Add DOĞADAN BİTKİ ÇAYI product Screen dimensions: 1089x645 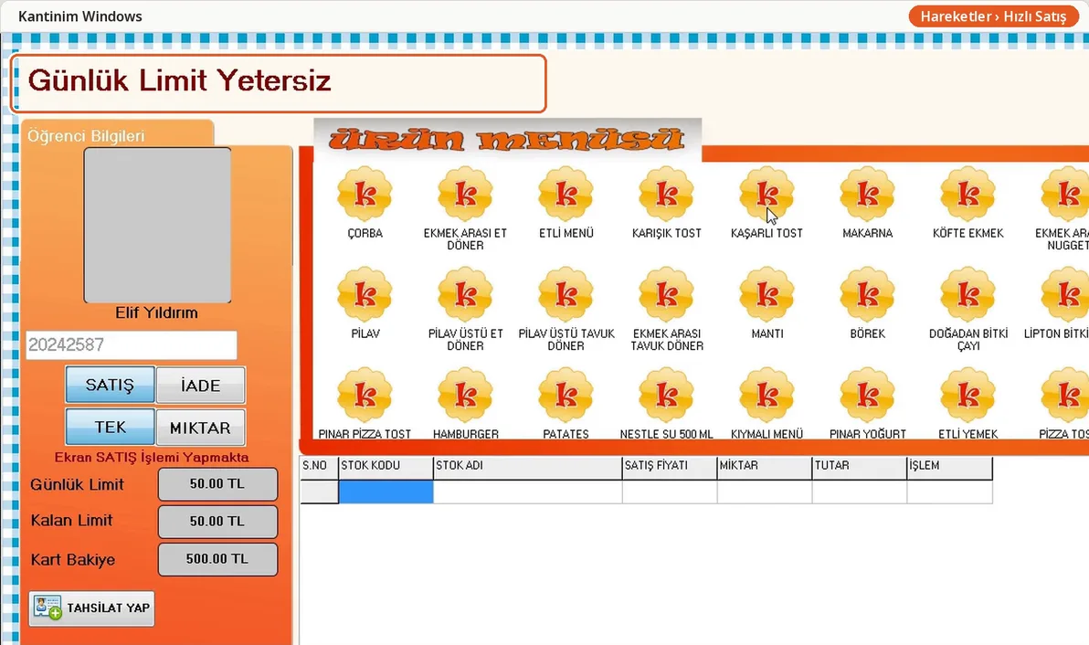[968, 294]
